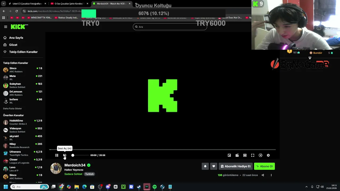
Task: Select Merdoich34 Watch the VOD tab
Action: pos(112,4)
